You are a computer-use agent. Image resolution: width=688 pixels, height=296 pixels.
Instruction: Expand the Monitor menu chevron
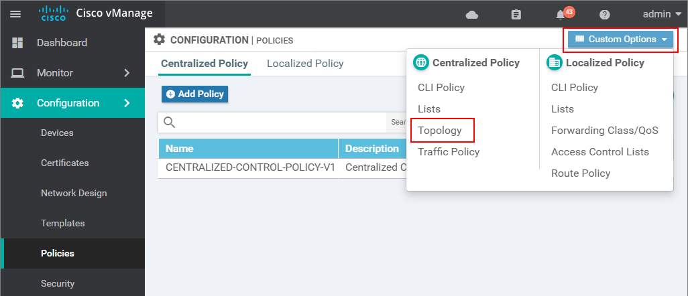coord(127,73)
